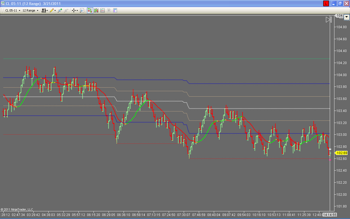Click the 102.00 price axis label

tap(342, 194)
